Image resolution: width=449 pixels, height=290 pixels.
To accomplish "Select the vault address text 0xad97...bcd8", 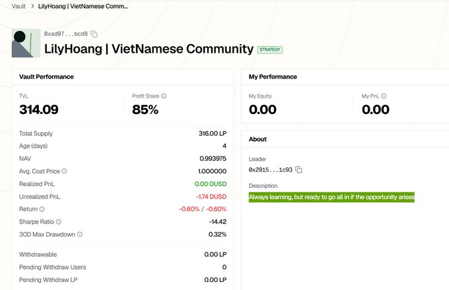I will tap(66, 34).
